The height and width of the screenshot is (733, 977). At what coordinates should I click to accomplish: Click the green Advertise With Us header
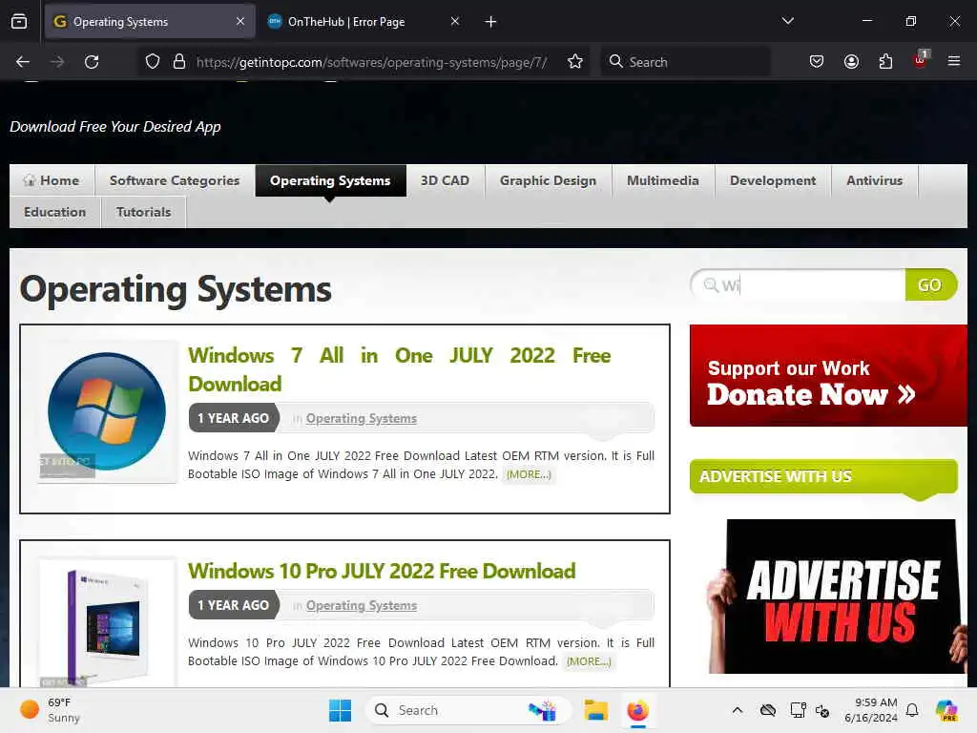(823, 477)
